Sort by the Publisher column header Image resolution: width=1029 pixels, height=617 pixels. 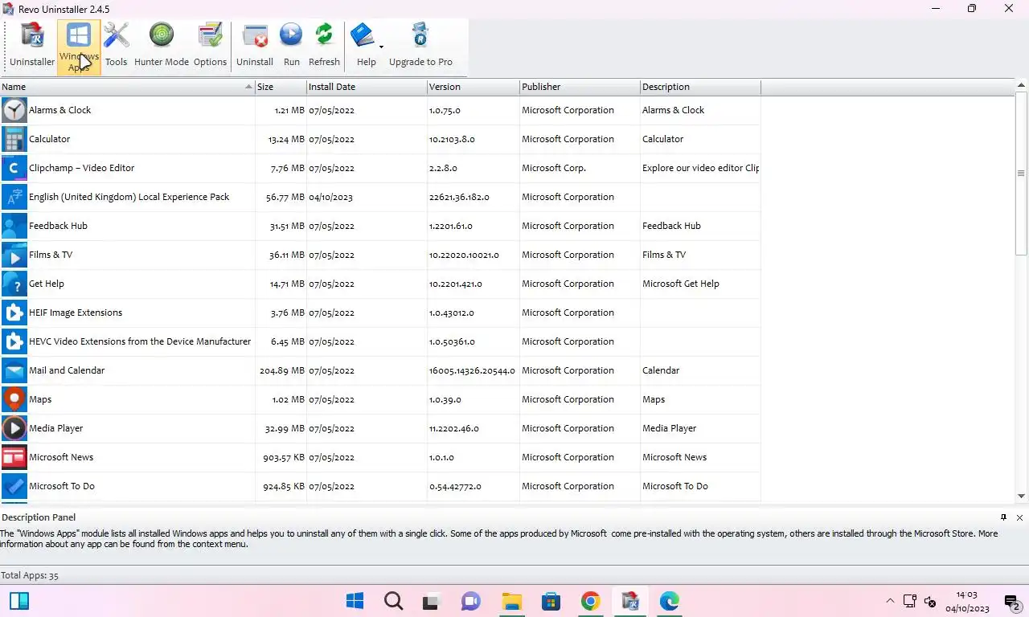coord(580,87)
